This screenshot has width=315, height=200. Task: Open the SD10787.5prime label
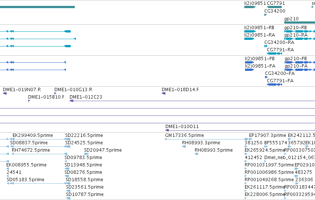[85, 194]
